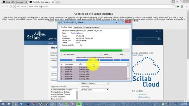Screen dimensions: 189x106
Task: Open a new browser tab
Action: [58, 2]
